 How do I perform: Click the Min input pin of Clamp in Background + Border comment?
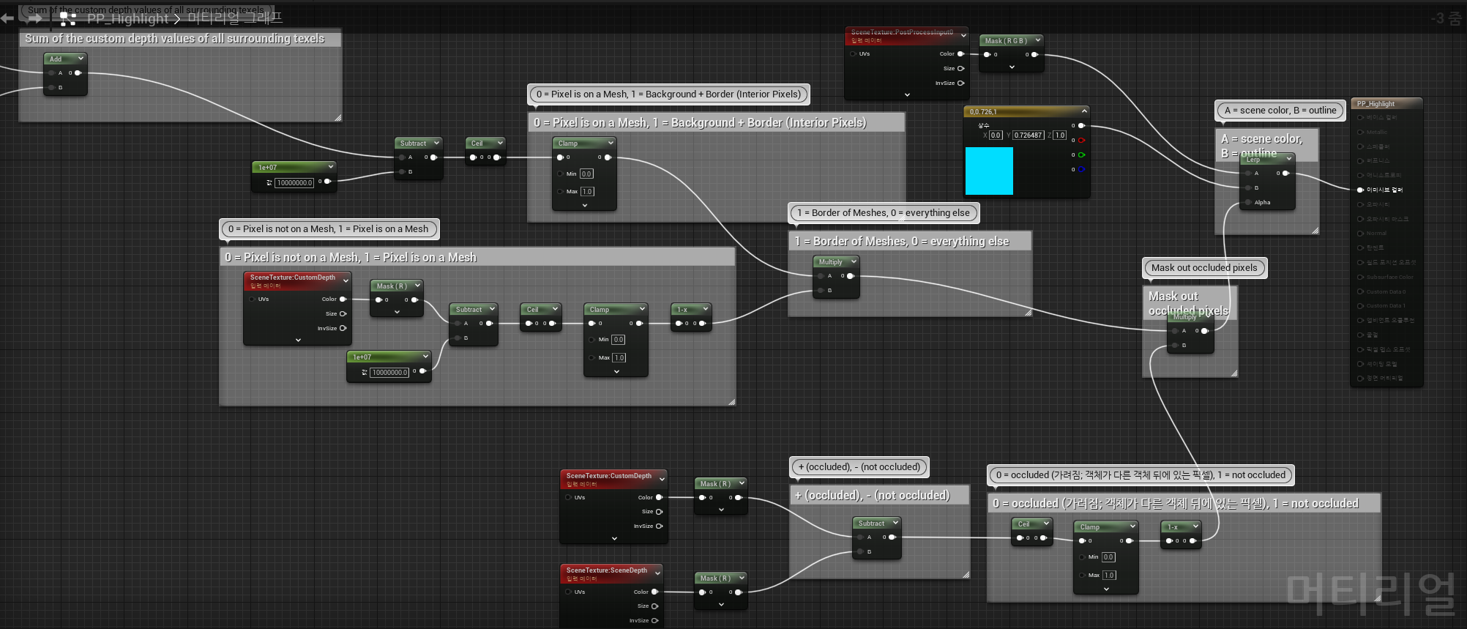pyautogui.click(x=560, y=174)
